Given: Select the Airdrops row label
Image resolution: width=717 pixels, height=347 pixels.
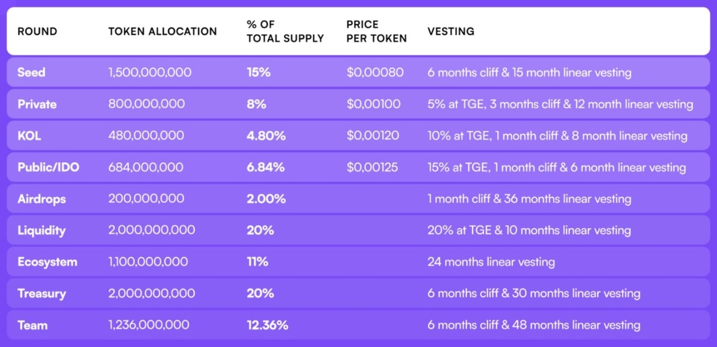Looking at the screenshot, I should pyautogui.click(x=41, y=199).
